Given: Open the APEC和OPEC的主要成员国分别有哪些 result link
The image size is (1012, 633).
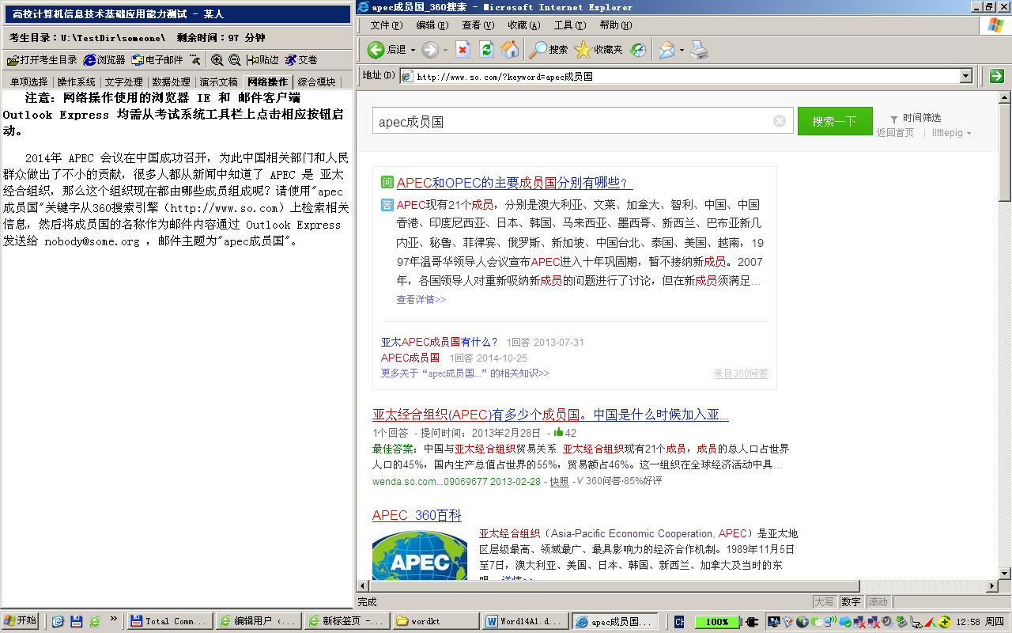Looking at the screenshot, I should 515,183.
